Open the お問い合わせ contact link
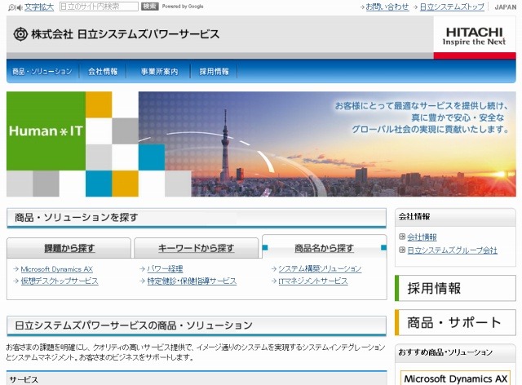The image size is (522, 385). click(x=387, y=7)
